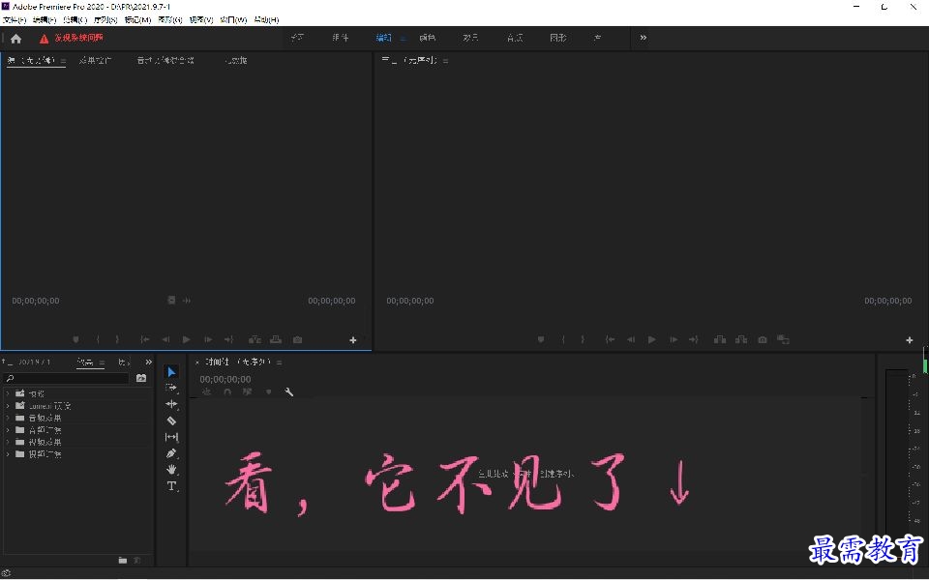Expand the 视频效果 folder
This screenshot has height=580, width=929.
click(8, 442)
